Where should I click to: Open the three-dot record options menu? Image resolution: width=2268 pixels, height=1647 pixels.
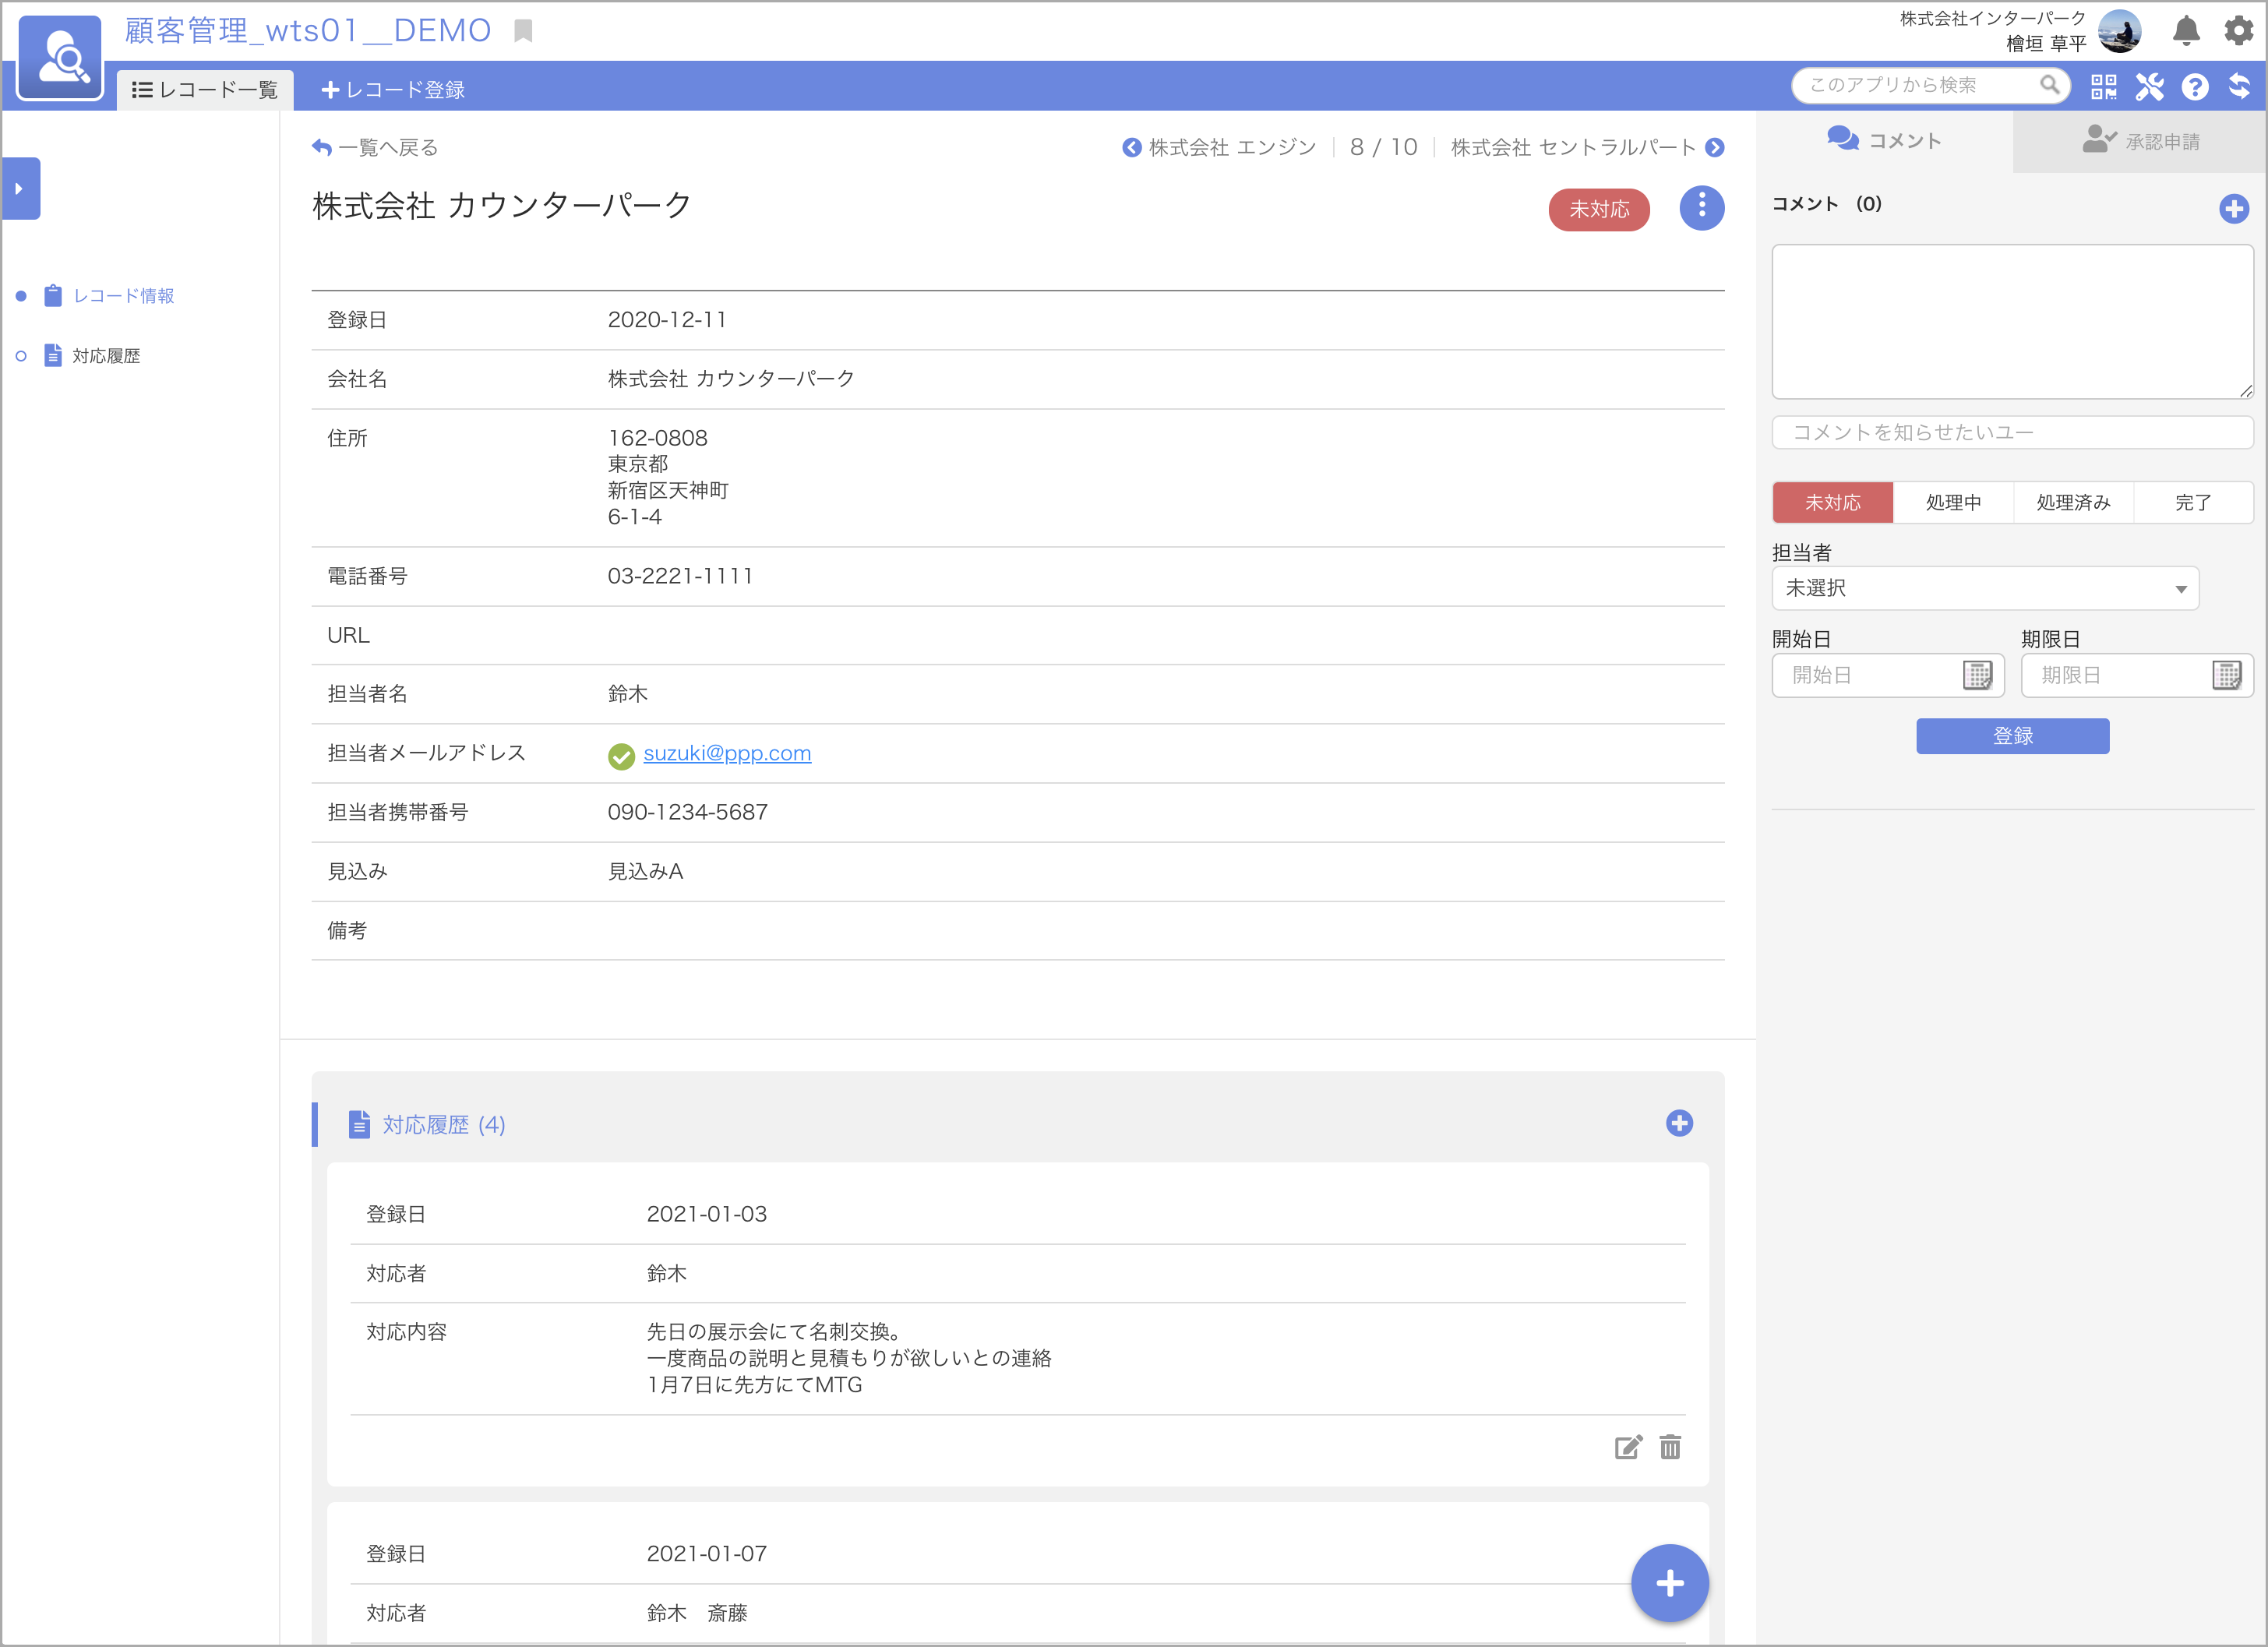1701,208
